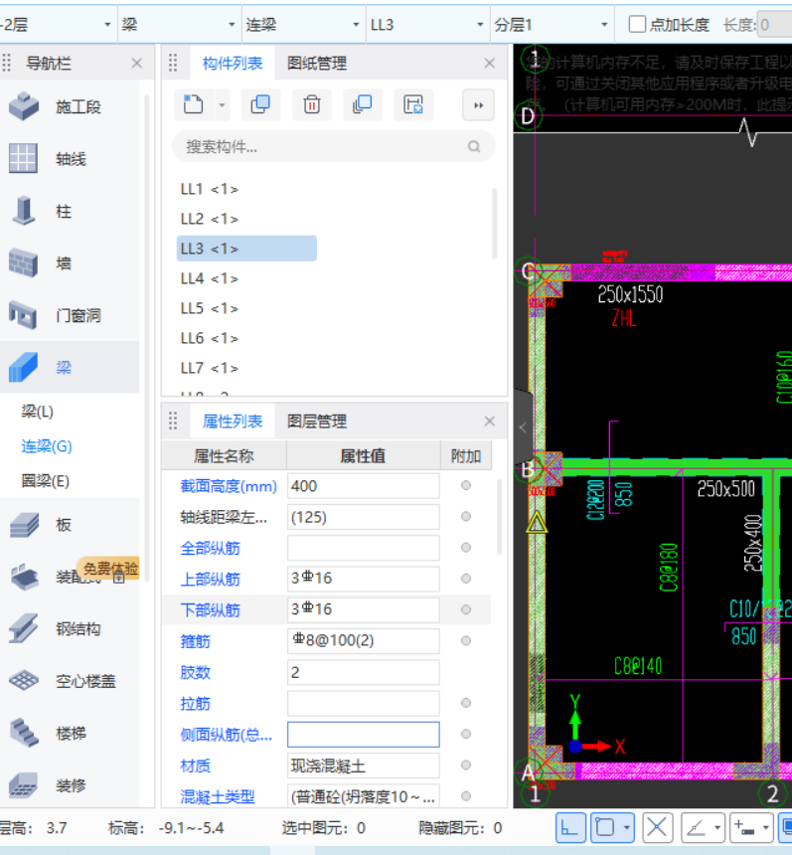Select the 梁(L) sub-item
792x855 pixels.
(37, 412)
